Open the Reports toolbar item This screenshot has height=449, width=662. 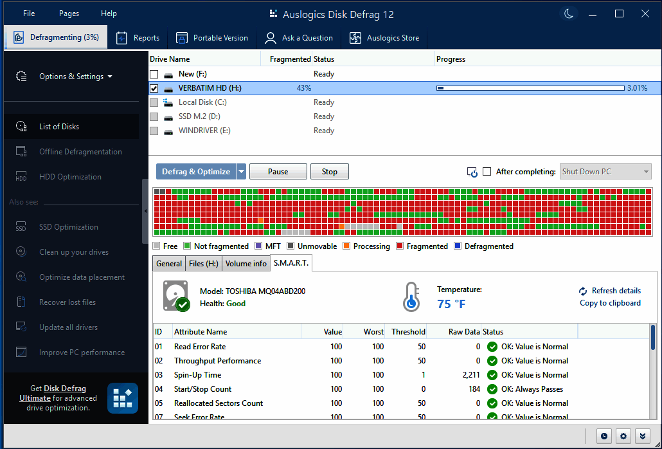tap(138, 38)
